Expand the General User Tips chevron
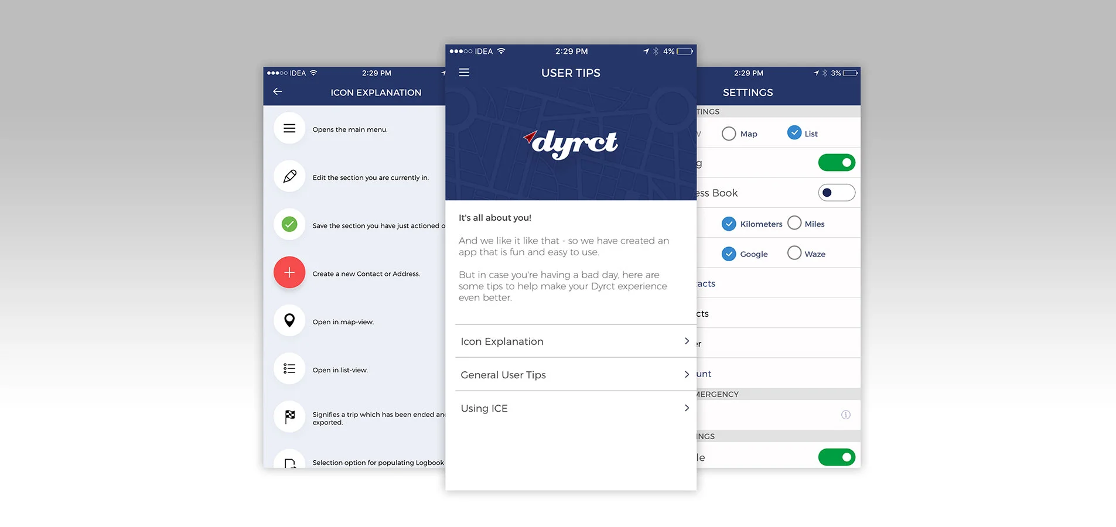This screenshot has width=1116, height=527. [x=687, y=374]
